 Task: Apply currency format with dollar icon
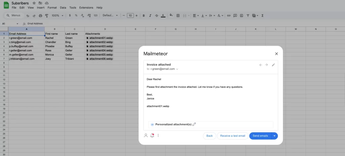(x=70, y=15)
